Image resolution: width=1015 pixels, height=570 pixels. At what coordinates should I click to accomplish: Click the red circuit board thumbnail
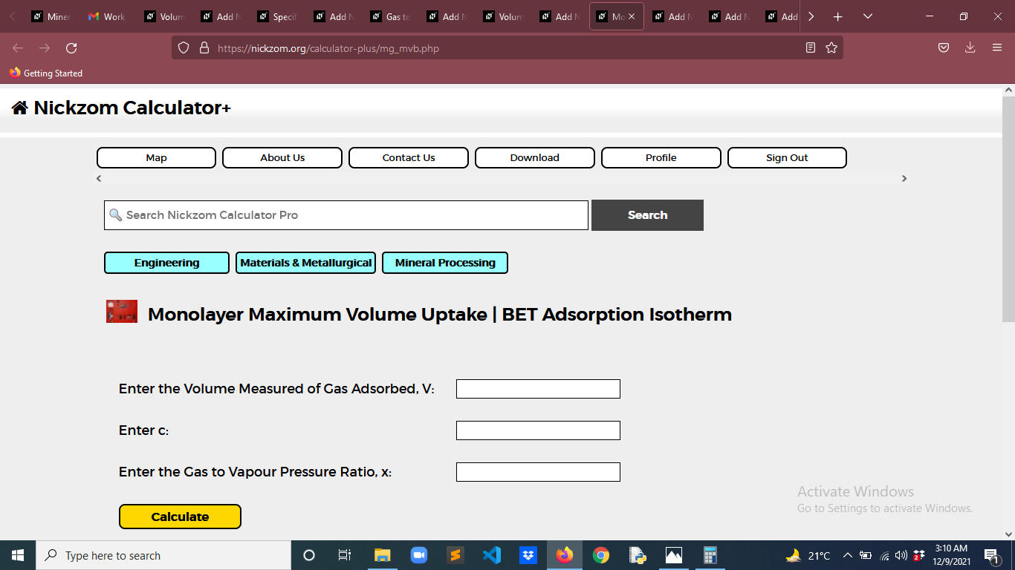point(122,312)
